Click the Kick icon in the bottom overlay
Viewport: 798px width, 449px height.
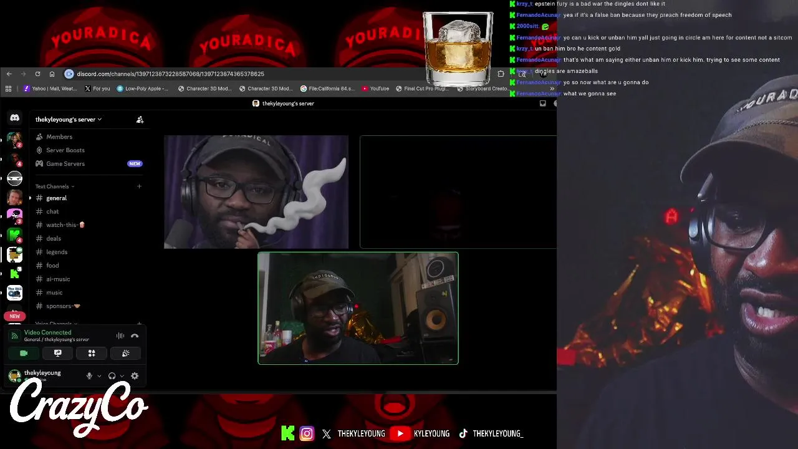pyautogui.click(x=287, y=433)
